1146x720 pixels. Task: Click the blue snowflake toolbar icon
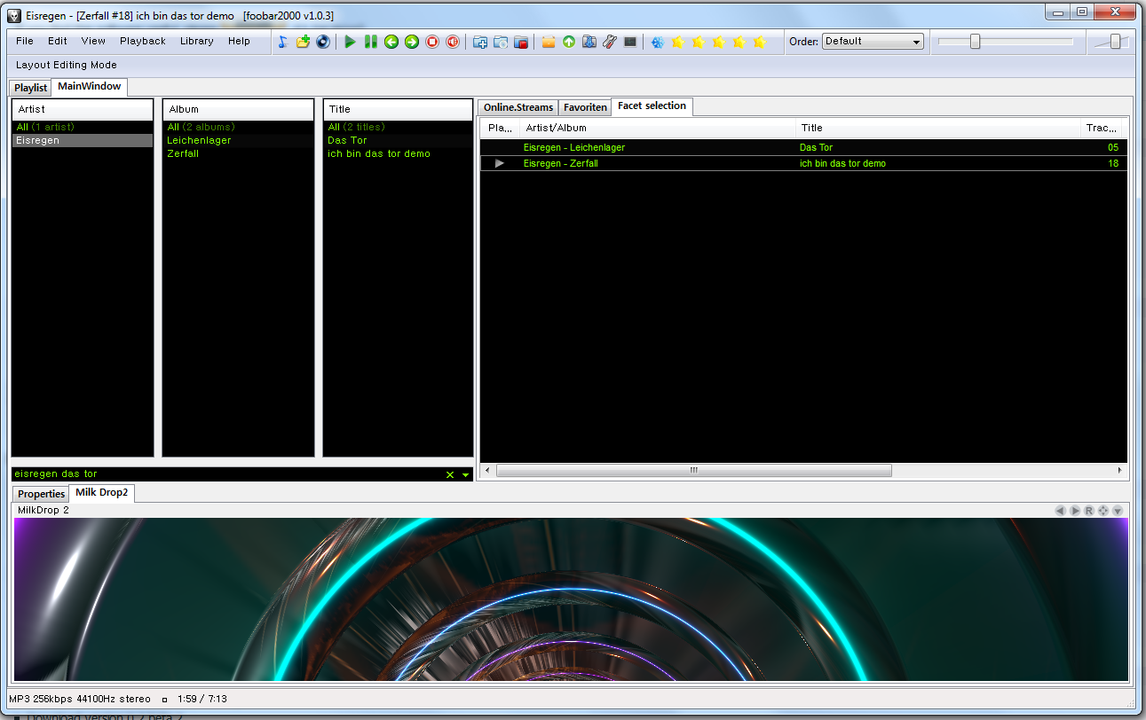coord(658,42)
